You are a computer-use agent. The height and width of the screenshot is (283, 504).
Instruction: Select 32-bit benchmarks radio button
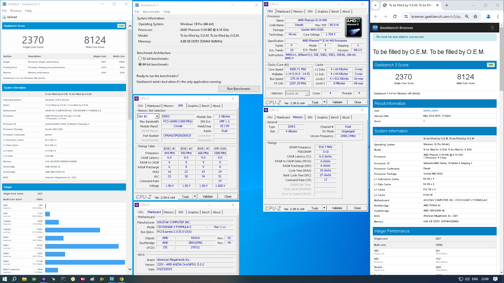[140, 59]
